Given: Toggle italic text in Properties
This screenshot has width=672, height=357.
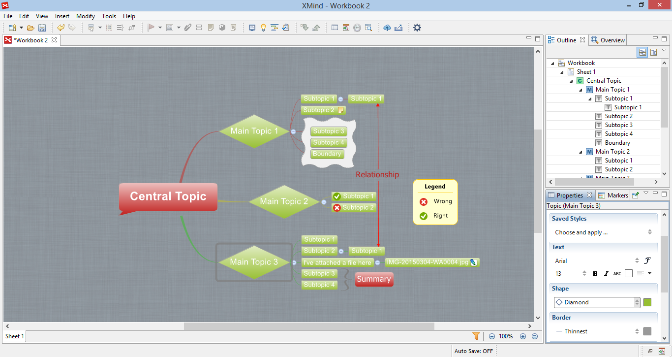Looking at the screenshot, I should pyautogui.click(x=606, y=274).
